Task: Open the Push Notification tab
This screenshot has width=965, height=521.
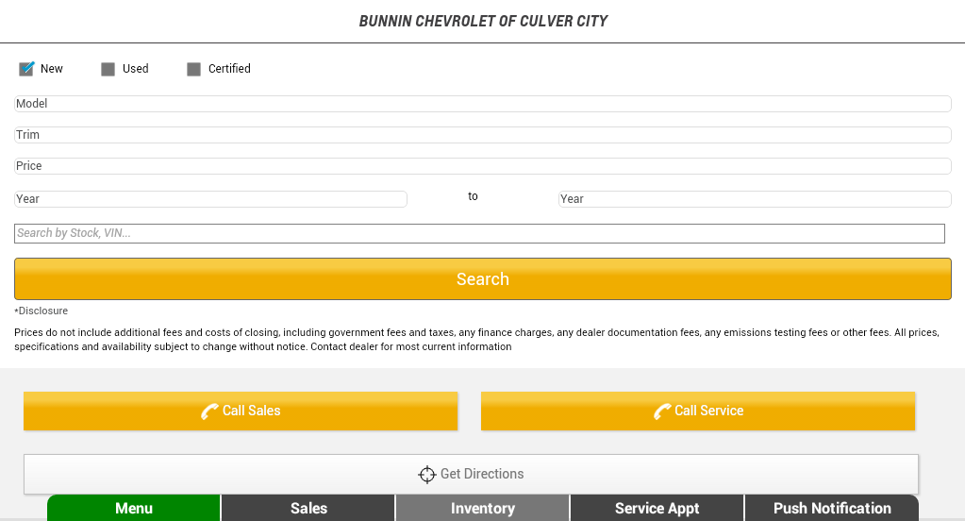Action: click(832, 508)
